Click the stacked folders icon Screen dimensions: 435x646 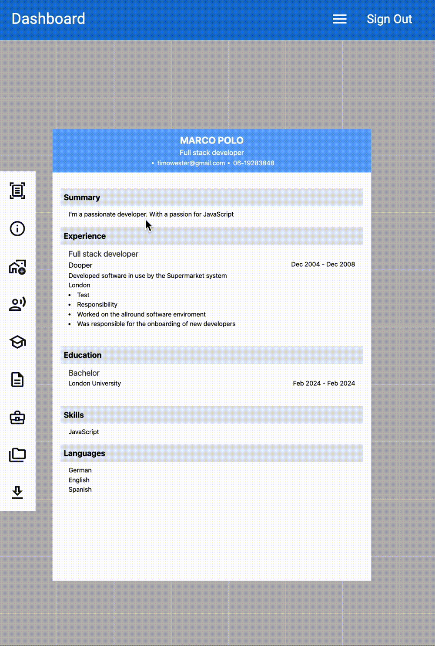(17, 455)
